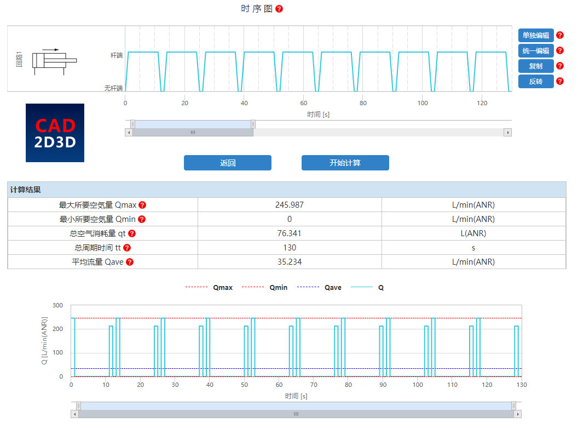
Task: Click 统一编辑 button
Action: [536, 51]
